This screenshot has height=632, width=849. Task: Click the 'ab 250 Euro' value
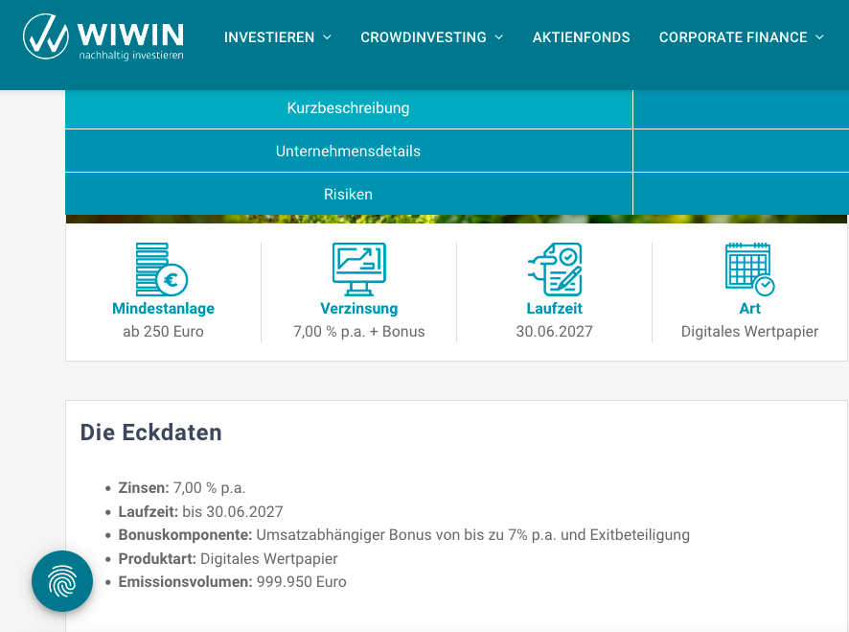[x=163, y=331]
